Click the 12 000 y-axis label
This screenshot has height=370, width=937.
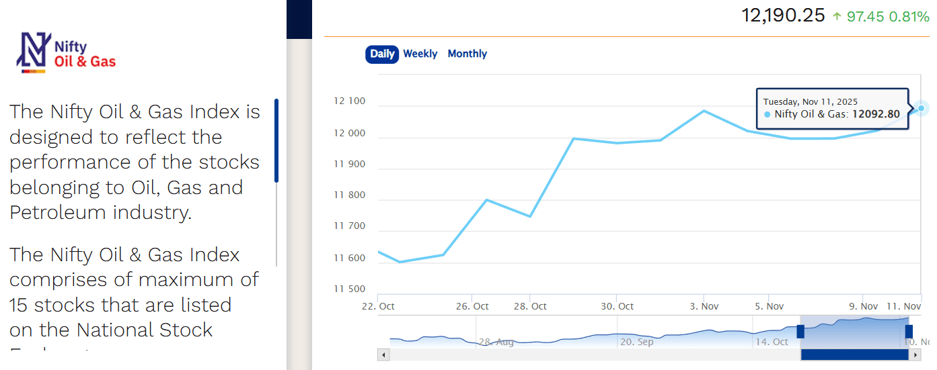pos(350,133)
